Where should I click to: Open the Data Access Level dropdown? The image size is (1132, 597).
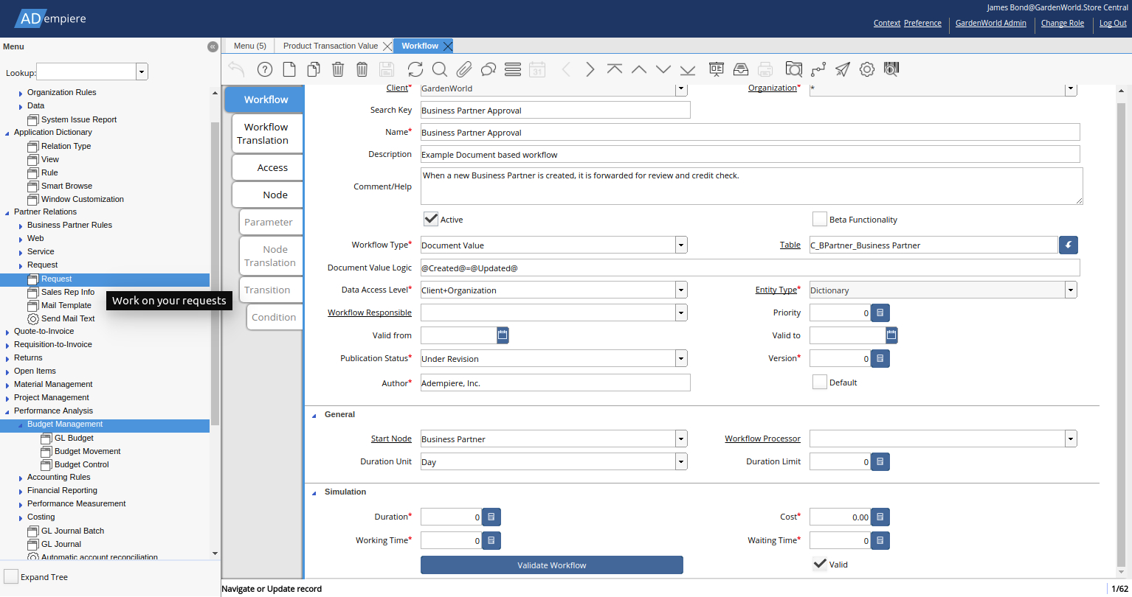[x=681, y=290]
